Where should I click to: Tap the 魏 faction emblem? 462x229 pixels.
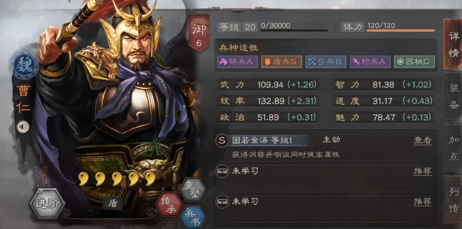click(x=24, y=65)
